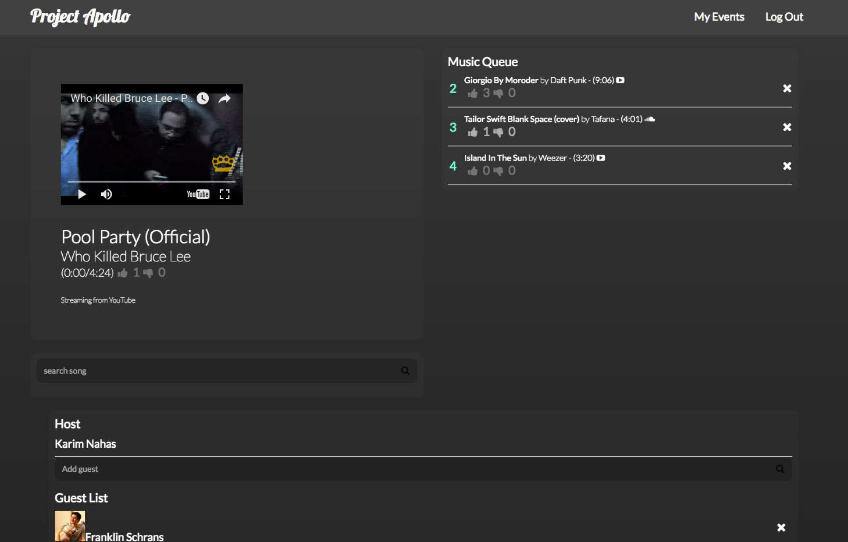Remove Island In The Sun from queue
This screenshot has height=542, width=848.
(x=787, y=166)
